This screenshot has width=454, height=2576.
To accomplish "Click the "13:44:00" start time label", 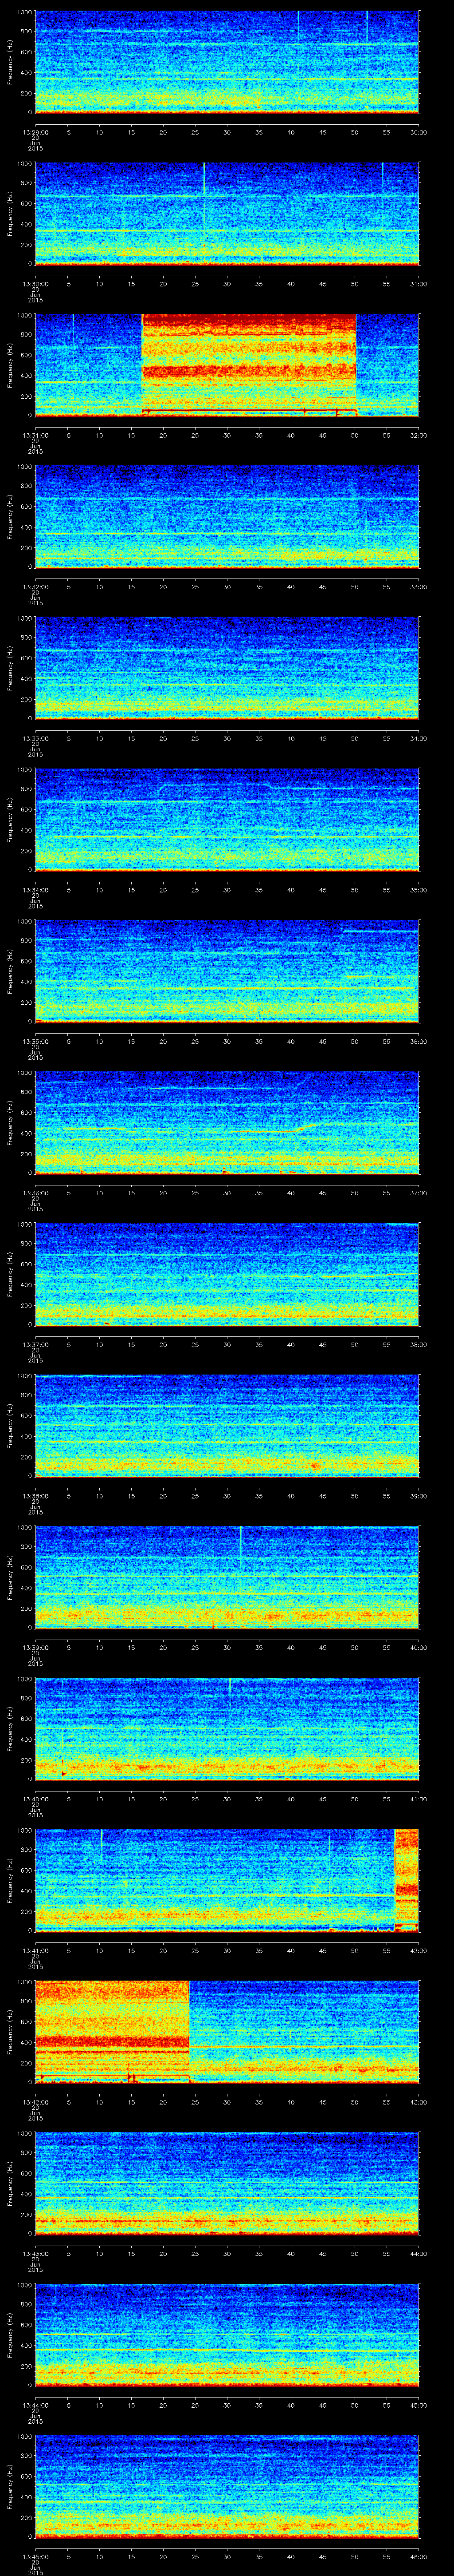I will tap(35, 2405).
